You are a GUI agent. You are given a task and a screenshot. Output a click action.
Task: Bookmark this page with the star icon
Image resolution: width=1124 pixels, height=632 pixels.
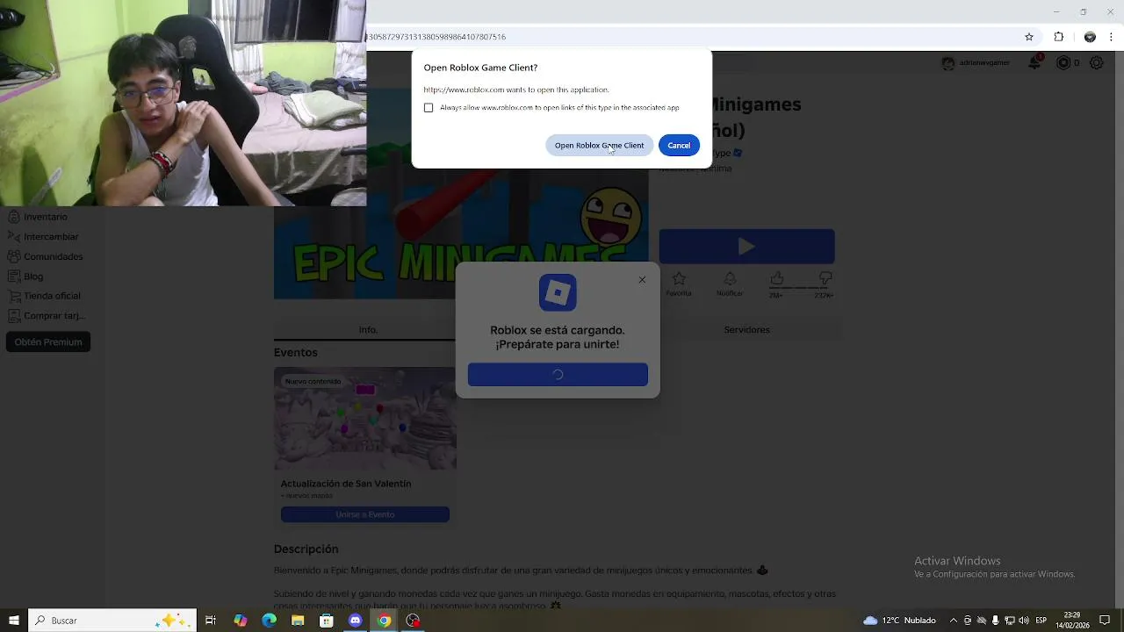[1029, 37]
